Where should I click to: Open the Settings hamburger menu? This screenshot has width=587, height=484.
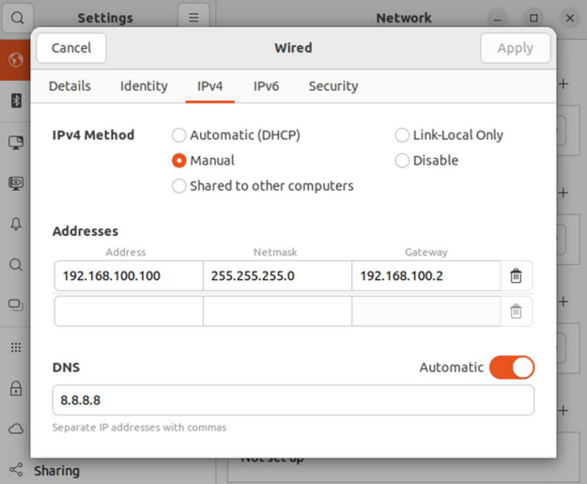point(193,18)
